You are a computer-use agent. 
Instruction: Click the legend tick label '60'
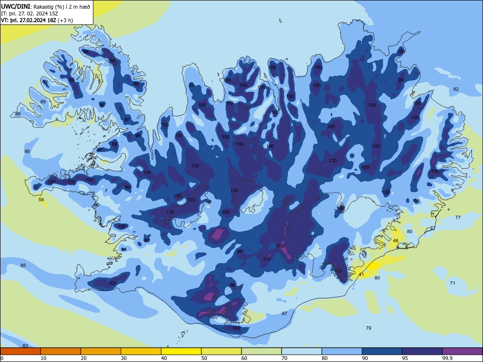tap(244, 358)
